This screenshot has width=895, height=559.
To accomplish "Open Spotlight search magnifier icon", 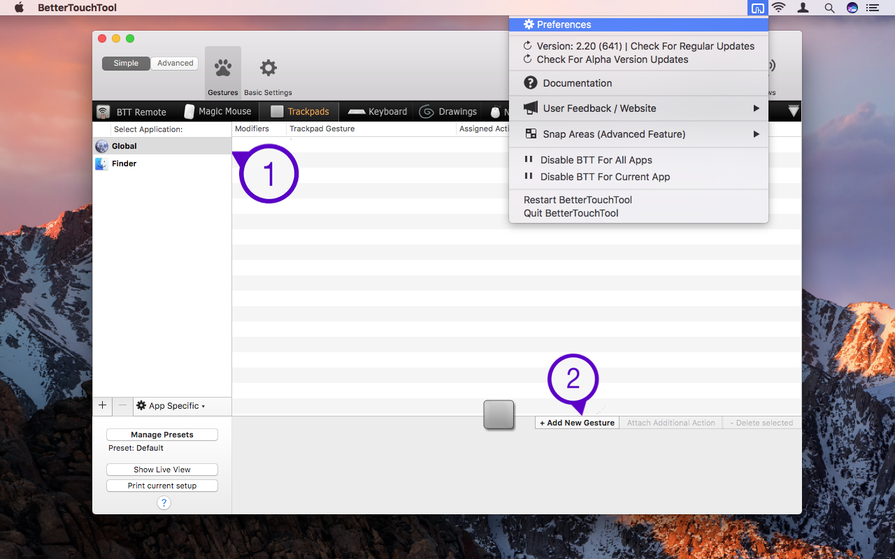I will (x=829, y=8).
